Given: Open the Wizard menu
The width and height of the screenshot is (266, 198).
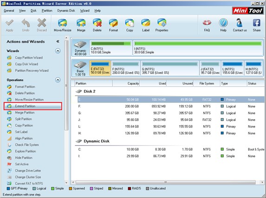Looking at the screenshot, I should tap(84, 11).
